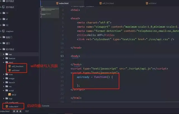This screenshot has height=114, width=179.
Task: Expand the 智能门 project
Action: pyautogui.click(x=1, y=37)
